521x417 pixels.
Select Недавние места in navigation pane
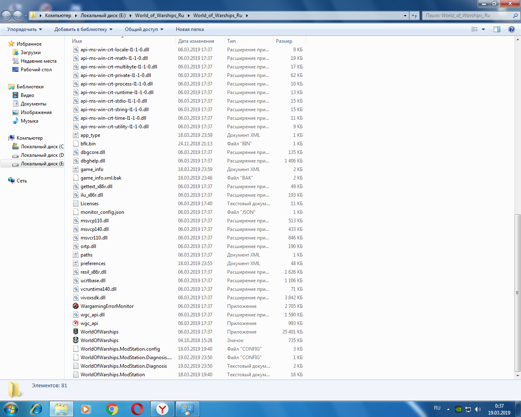point(38,61)
